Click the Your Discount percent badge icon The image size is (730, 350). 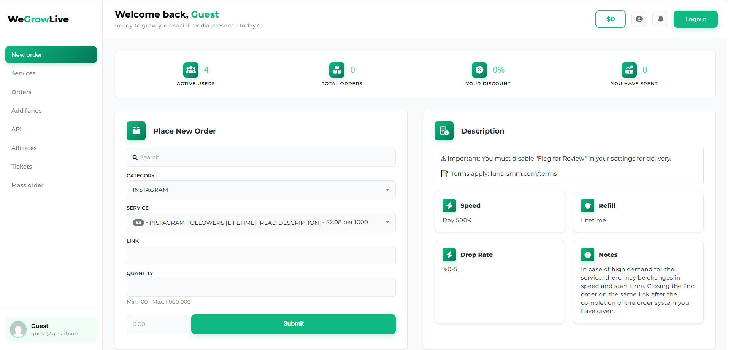479,70
